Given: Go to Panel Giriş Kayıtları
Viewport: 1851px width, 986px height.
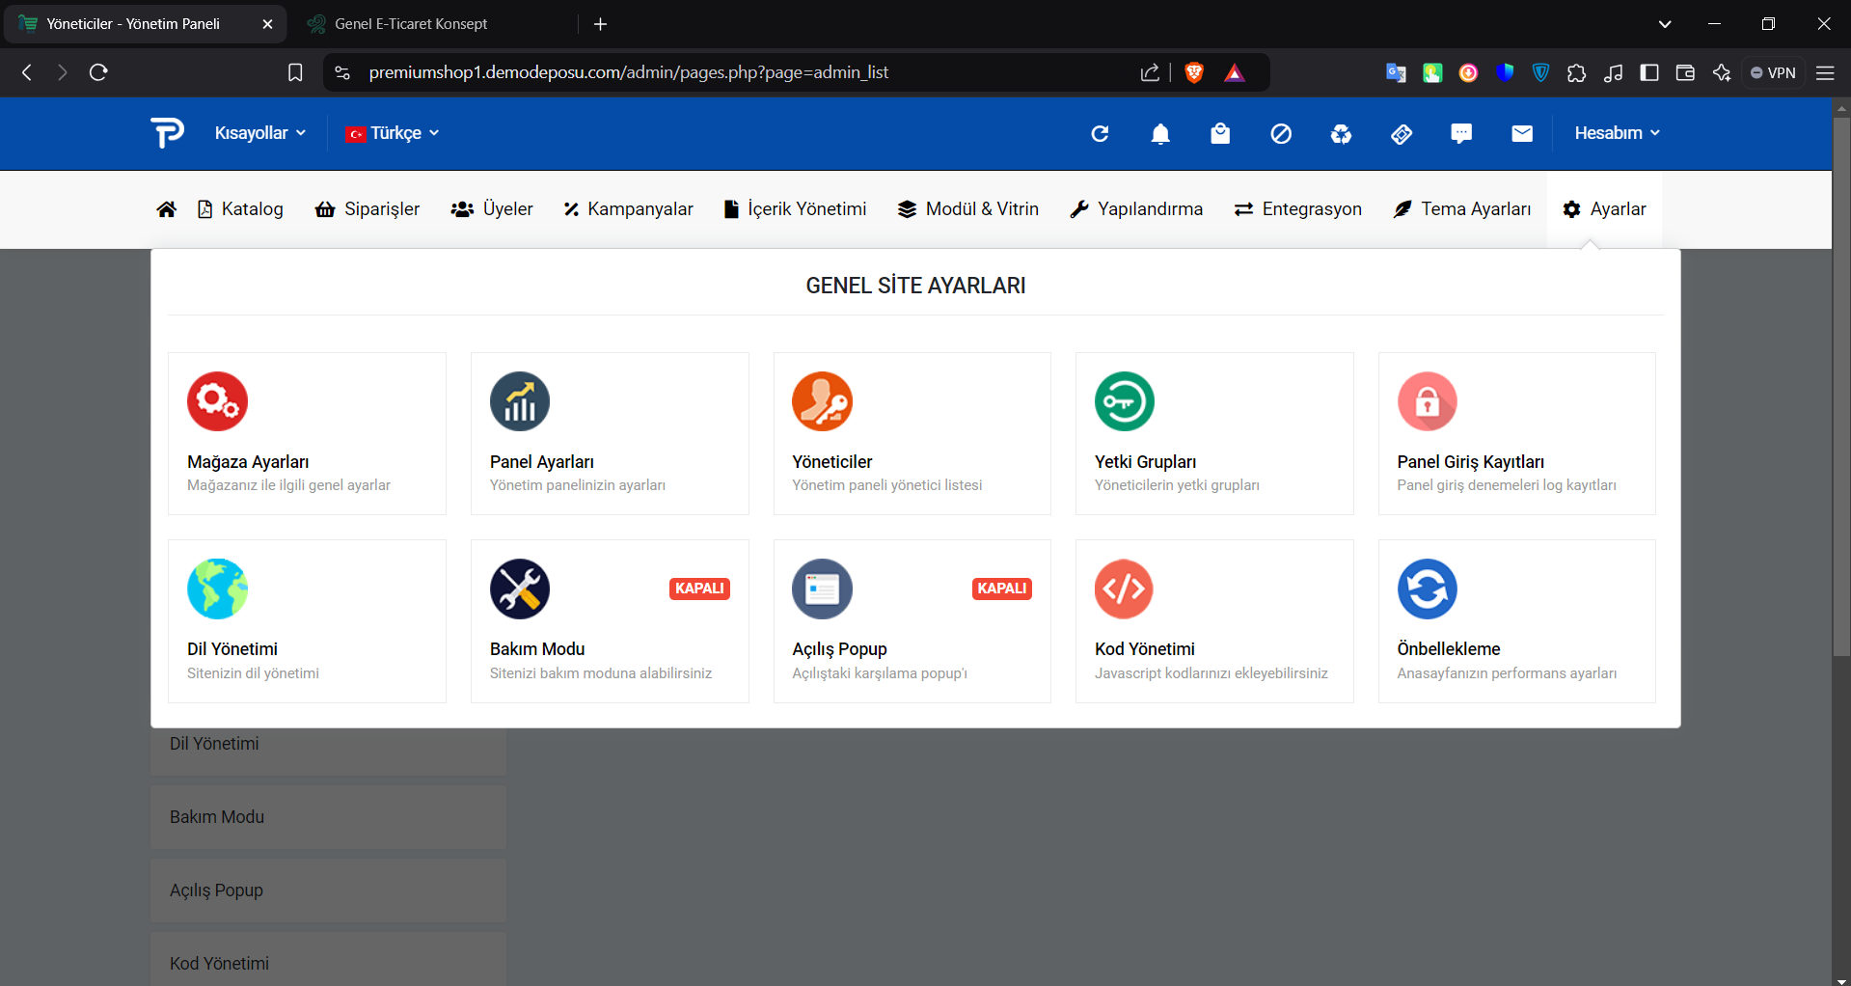Looking at the screenshot, I should point(1470,462).
